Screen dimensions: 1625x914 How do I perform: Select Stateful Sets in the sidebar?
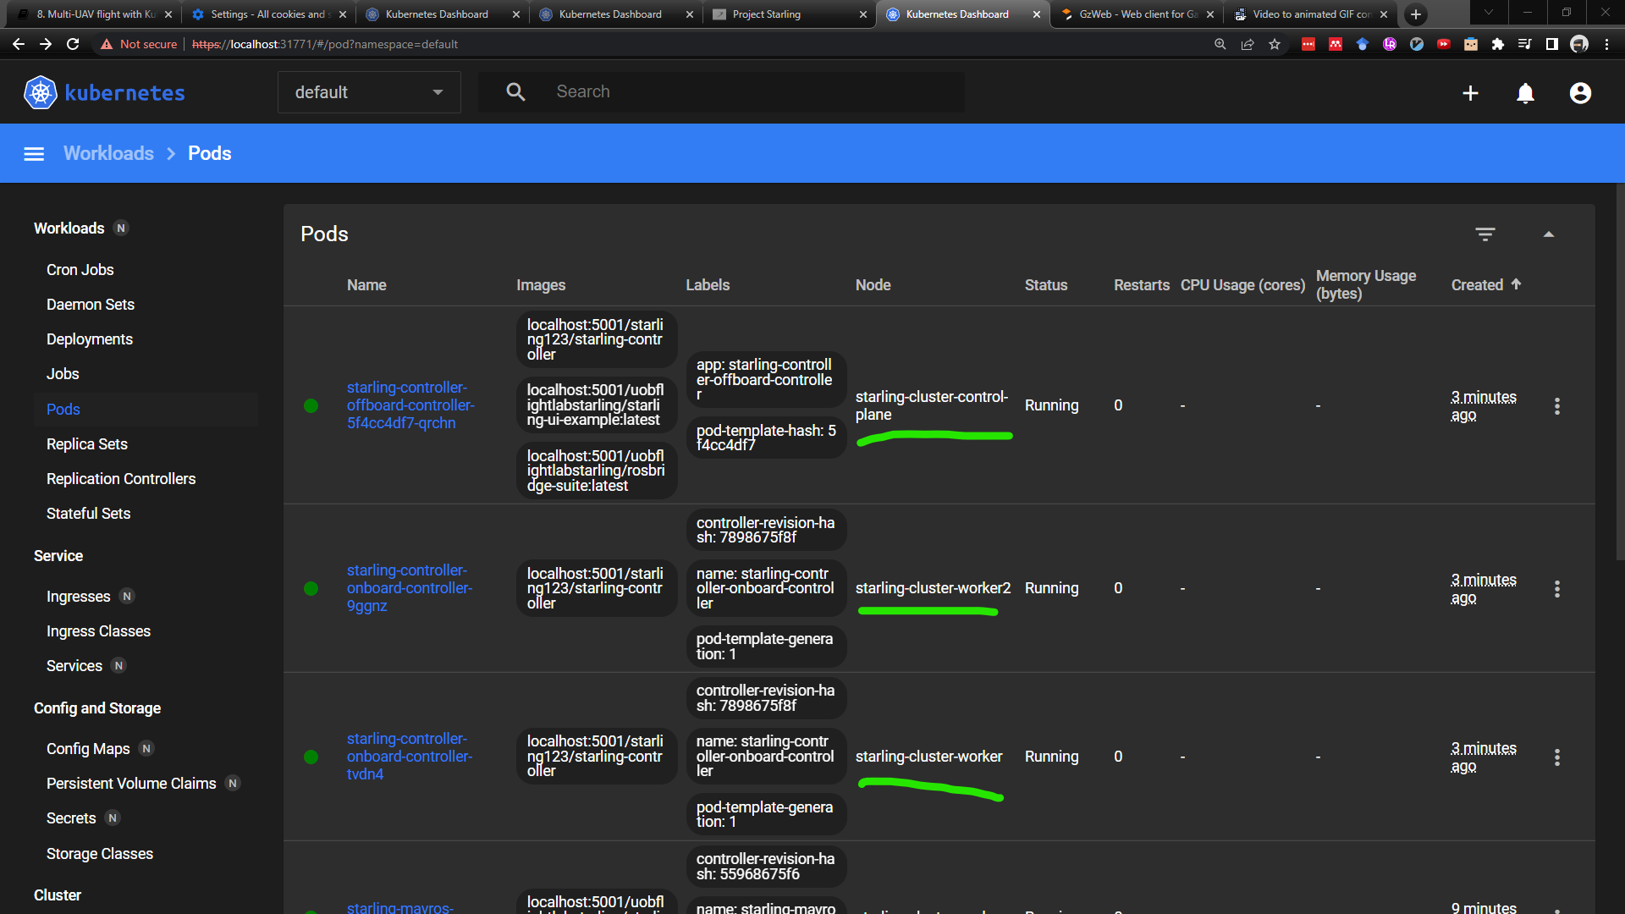point(89,514)
